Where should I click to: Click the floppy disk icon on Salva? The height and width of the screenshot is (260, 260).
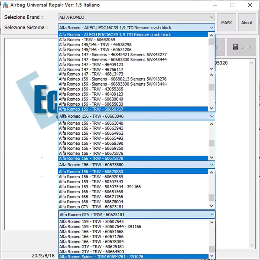(x=235, y=47)
